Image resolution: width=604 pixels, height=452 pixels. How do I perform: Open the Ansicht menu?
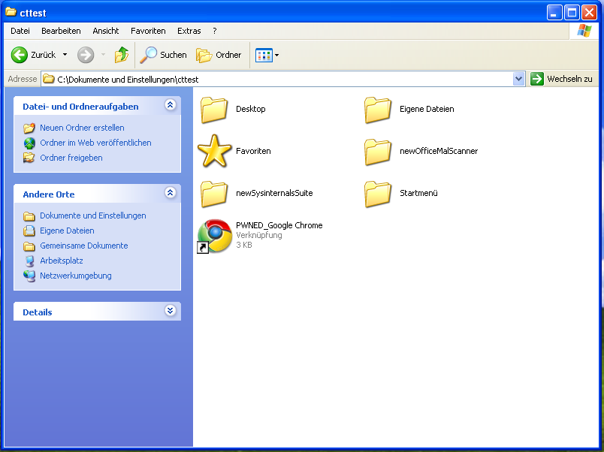pyautogui.click(x=106, y=31)
